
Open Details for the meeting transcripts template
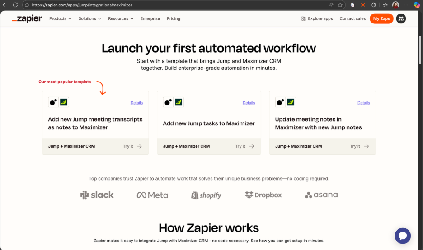click(136, 103)
